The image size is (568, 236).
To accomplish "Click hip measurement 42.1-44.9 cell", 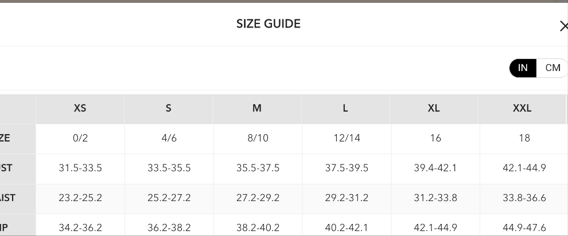I will point(435,227).
